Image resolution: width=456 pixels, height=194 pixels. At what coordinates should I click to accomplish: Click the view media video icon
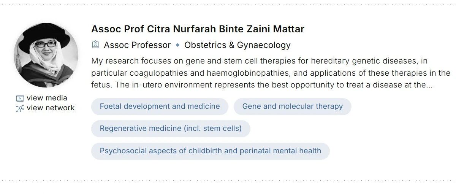coord(20,99)
